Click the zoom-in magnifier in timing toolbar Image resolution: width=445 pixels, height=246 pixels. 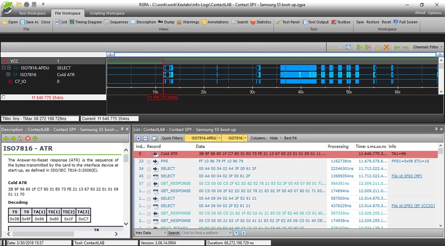331,48
